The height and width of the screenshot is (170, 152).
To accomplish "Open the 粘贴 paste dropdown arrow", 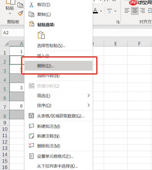I will click(x=10, y=13).
